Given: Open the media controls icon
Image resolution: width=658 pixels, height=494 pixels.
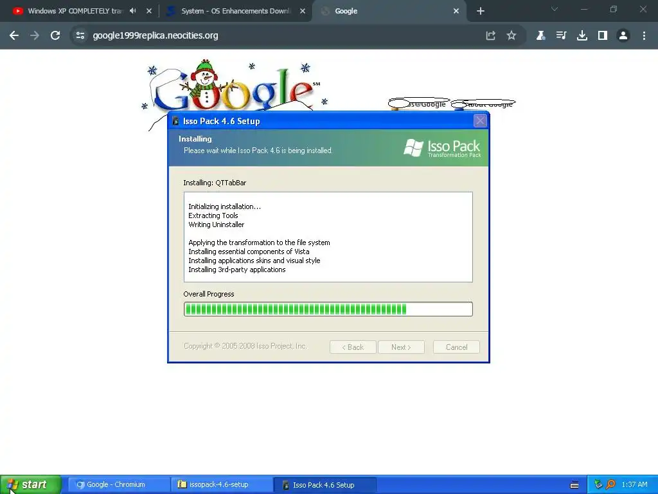Looking at the screenshot, I should (561, 36).
